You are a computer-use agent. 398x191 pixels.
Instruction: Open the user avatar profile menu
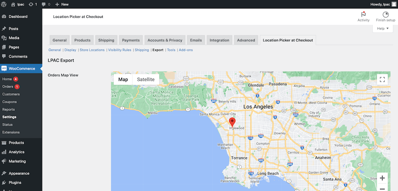tap(394, 4)
